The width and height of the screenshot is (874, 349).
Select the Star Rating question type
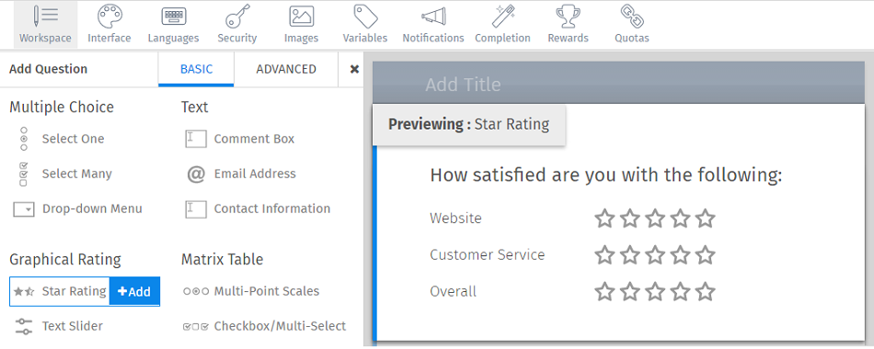pos(60,291)
